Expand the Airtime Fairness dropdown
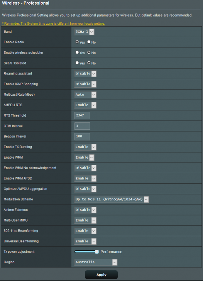The width and height of the screenshot is (203, 281). click(85, 210)
